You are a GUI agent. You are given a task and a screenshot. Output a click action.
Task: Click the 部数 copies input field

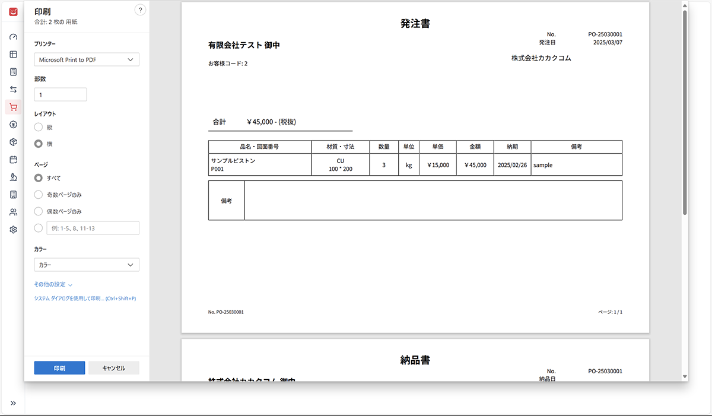(x=61, y=94)
